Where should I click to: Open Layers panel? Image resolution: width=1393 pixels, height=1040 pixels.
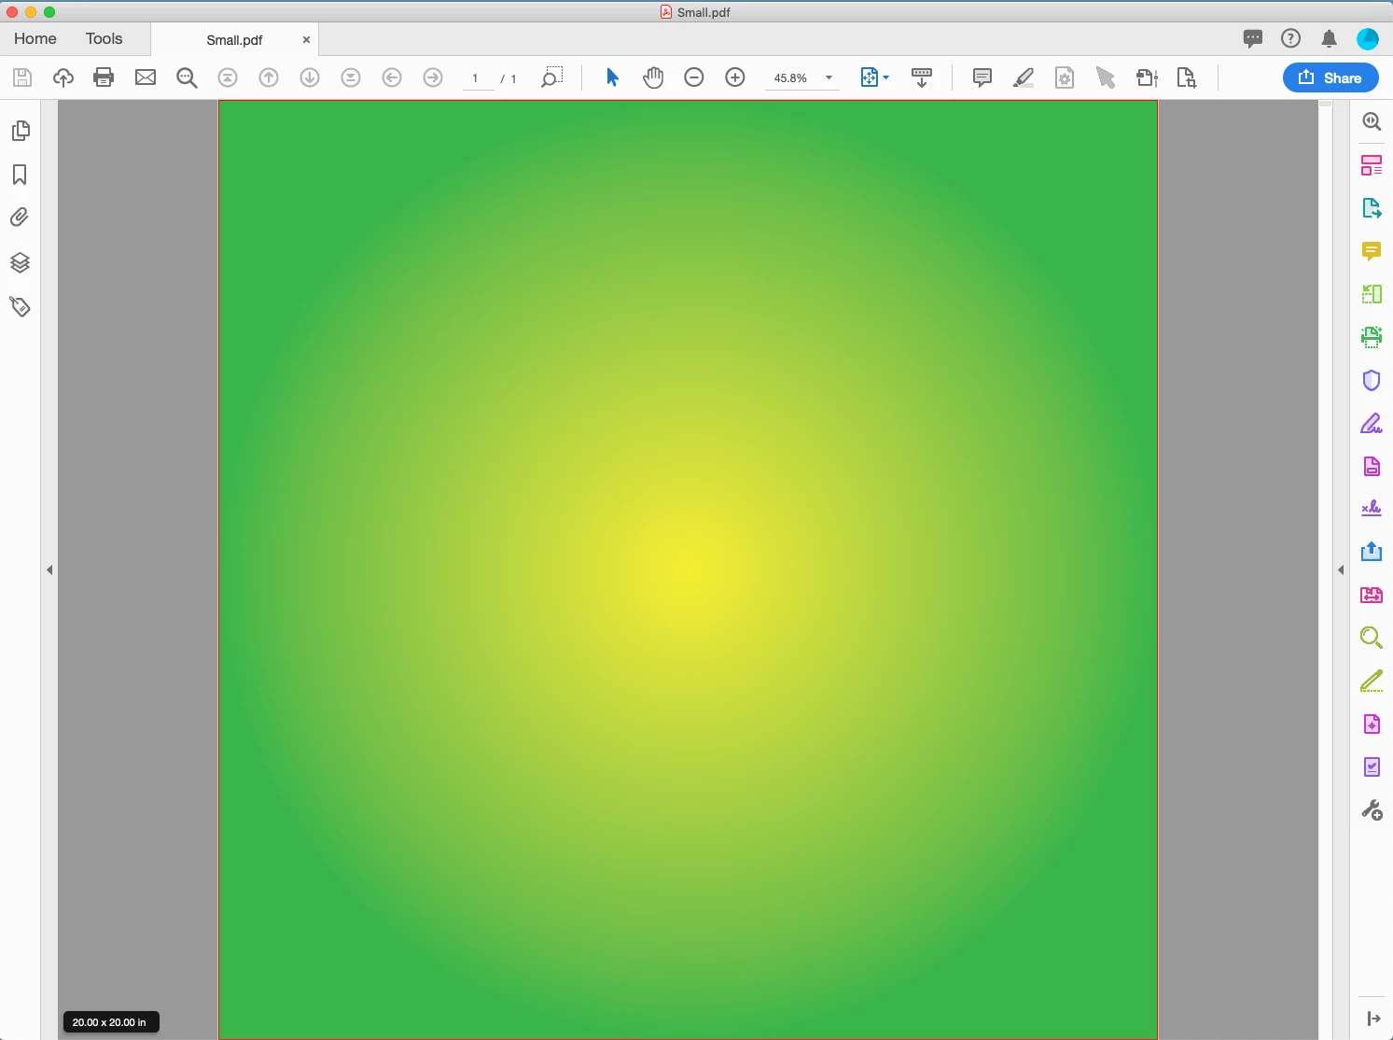[x=20, y=262]
